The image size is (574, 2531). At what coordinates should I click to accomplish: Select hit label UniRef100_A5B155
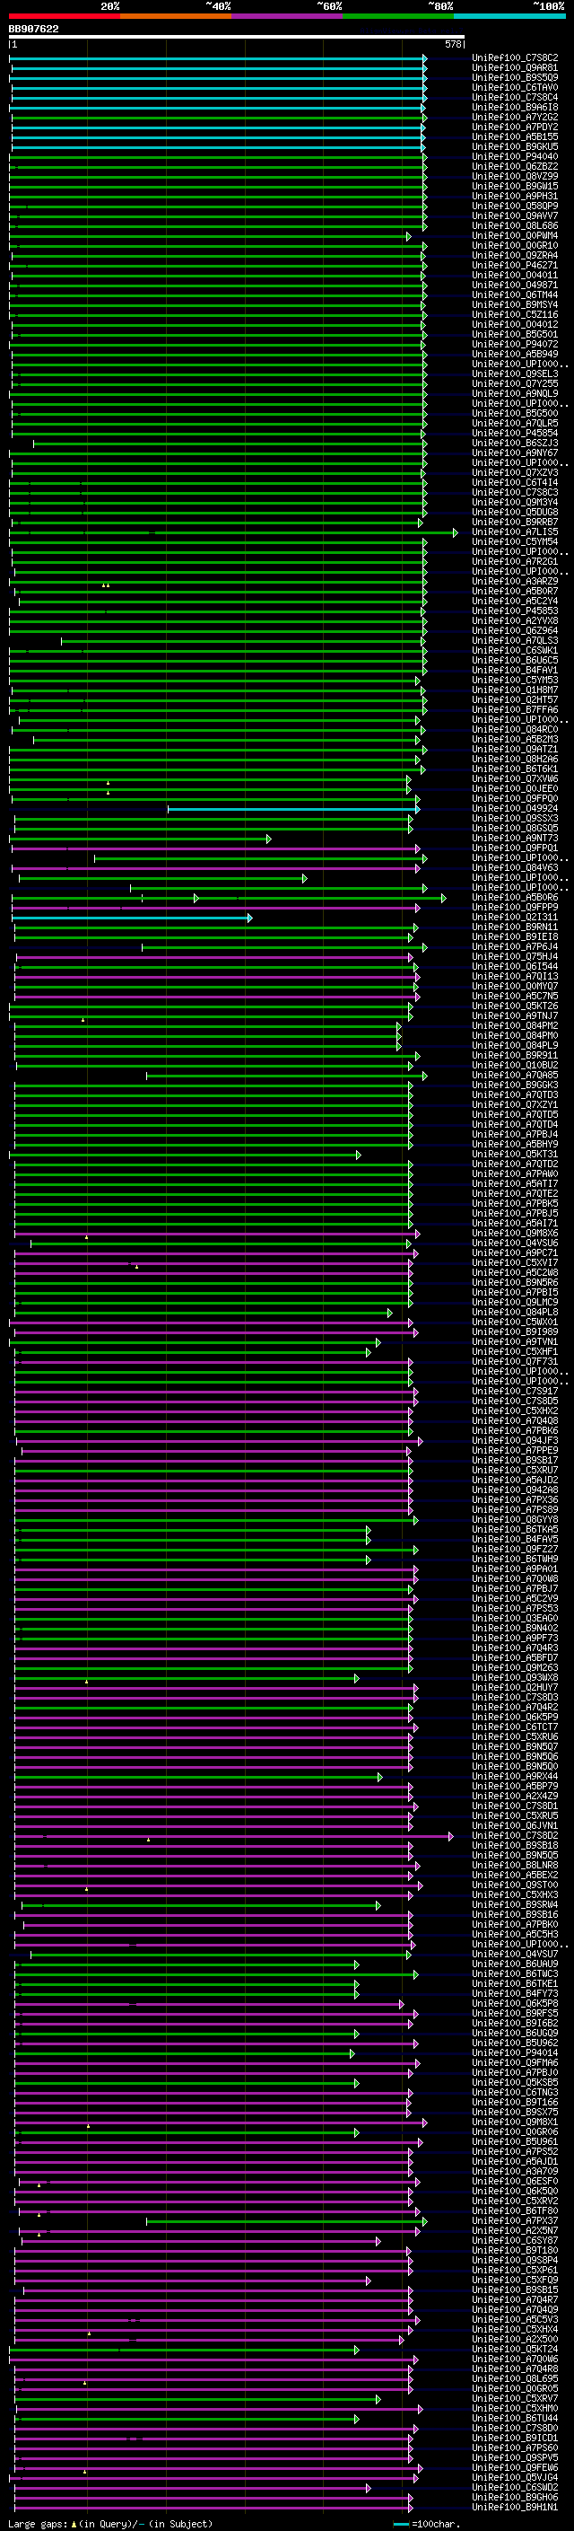click(x=515, y=136)
